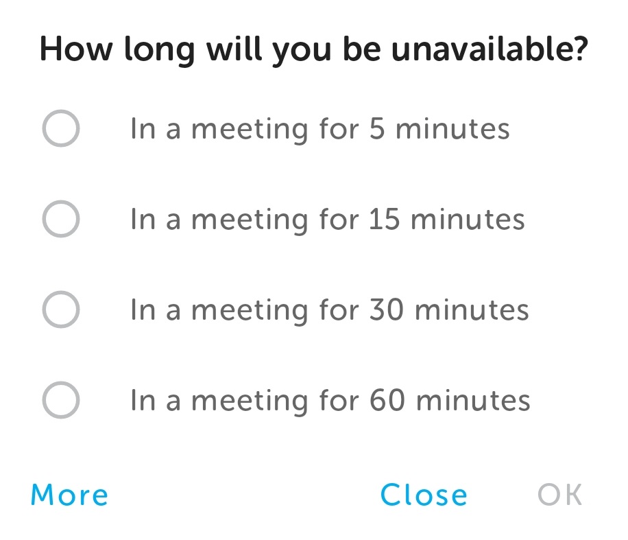
Task: Set unavailable status to one-hour meeting option
Action: [x=61, y=400]
